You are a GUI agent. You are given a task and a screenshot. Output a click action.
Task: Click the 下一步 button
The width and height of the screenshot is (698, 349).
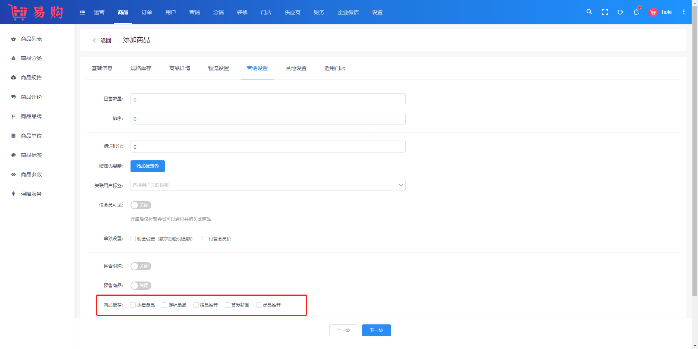[x=376, y=330]
